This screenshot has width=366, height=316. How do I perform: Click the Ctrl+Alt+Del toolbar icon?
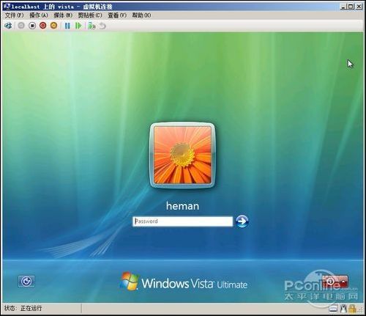pos(8,26)
